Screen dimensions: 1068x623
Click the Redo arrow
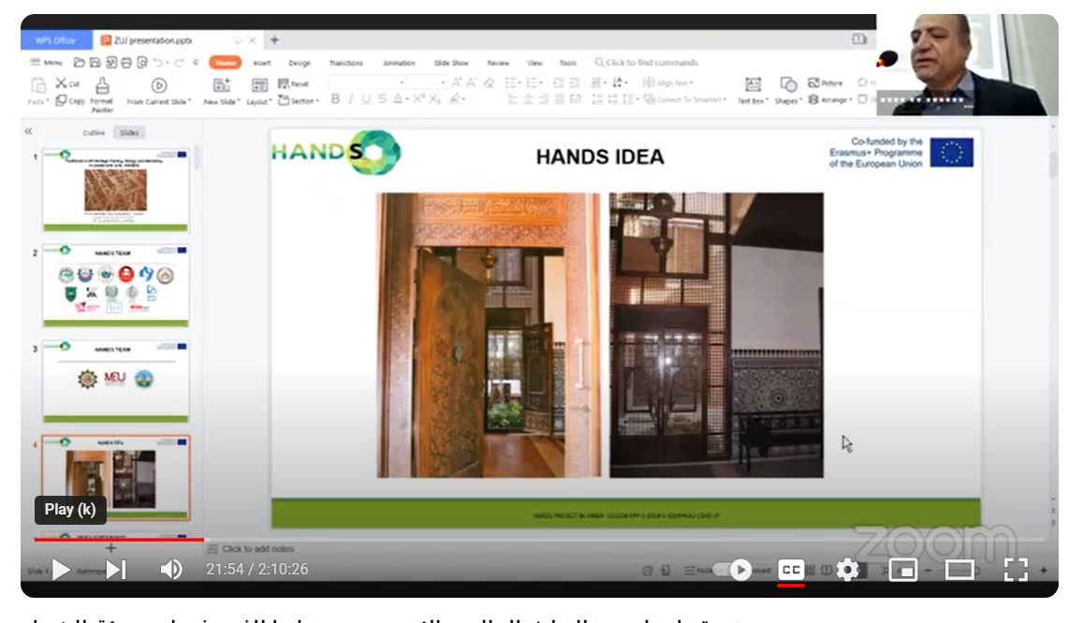coord(179,63)
